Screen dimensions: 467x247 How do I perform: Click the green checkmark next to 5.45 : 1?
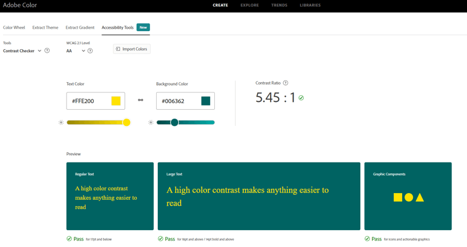point(301,98)
